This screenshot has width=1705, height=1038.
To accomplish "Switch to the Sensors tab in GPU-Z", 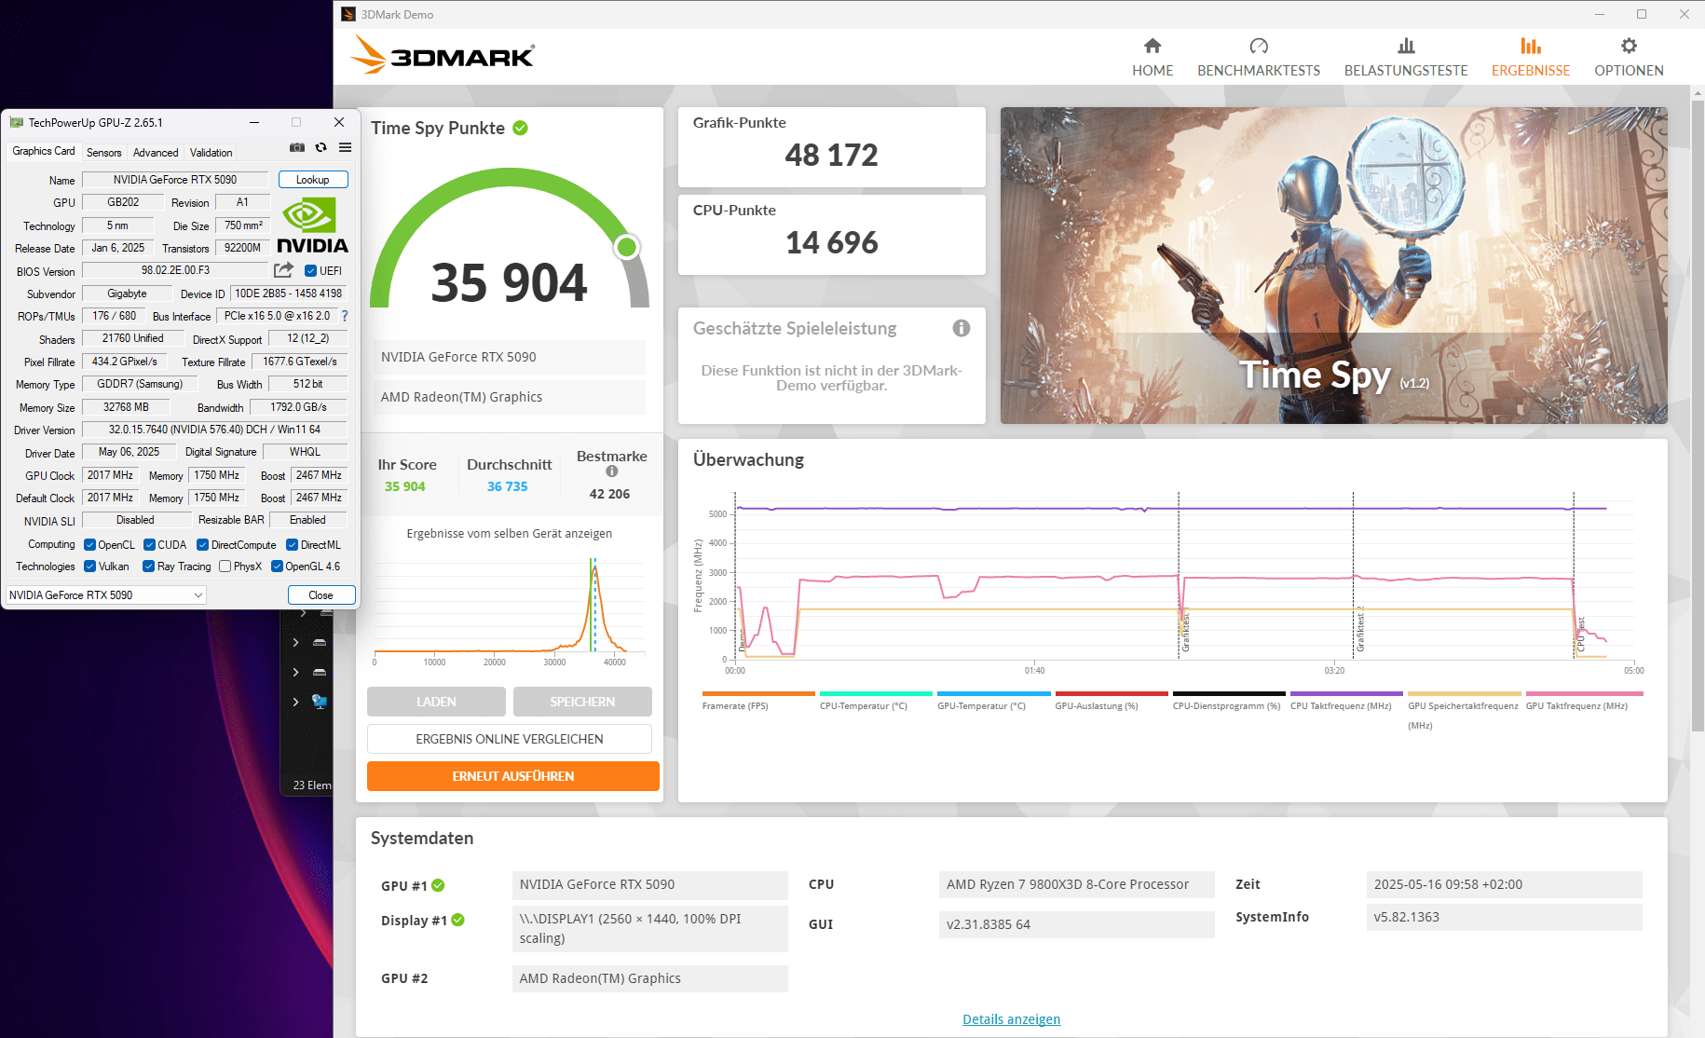I will tap(104, 153).
